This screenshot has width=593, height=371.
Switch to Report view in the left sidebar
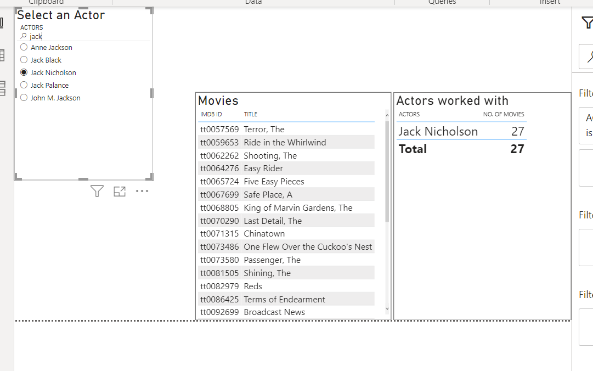(2, 22)
